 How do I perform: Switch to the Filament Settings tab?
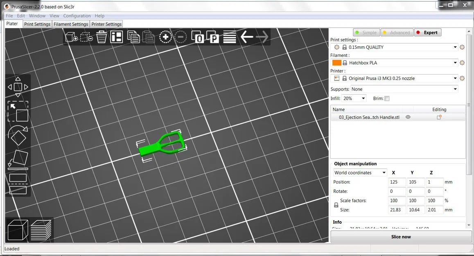71,24
